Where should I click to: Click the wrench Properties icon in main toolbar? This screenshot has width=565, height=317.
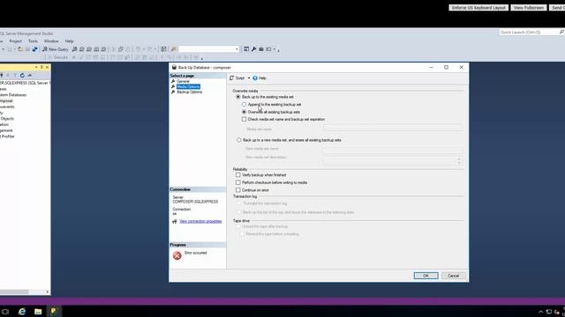253,49
